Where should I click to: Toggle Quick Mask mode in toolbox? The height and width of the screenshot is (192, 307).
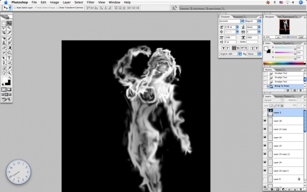pyautogui.click(x=9, y=90)
